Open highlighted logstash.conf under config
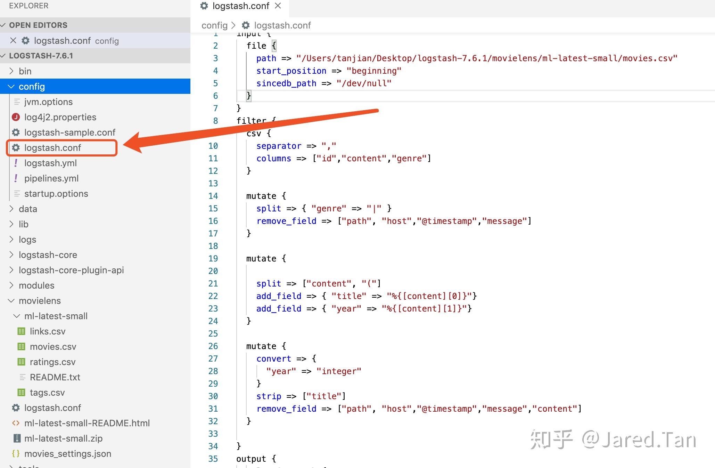Image resolution: width=715 pixels, height=468 pixels. click(x=52, y=148)
